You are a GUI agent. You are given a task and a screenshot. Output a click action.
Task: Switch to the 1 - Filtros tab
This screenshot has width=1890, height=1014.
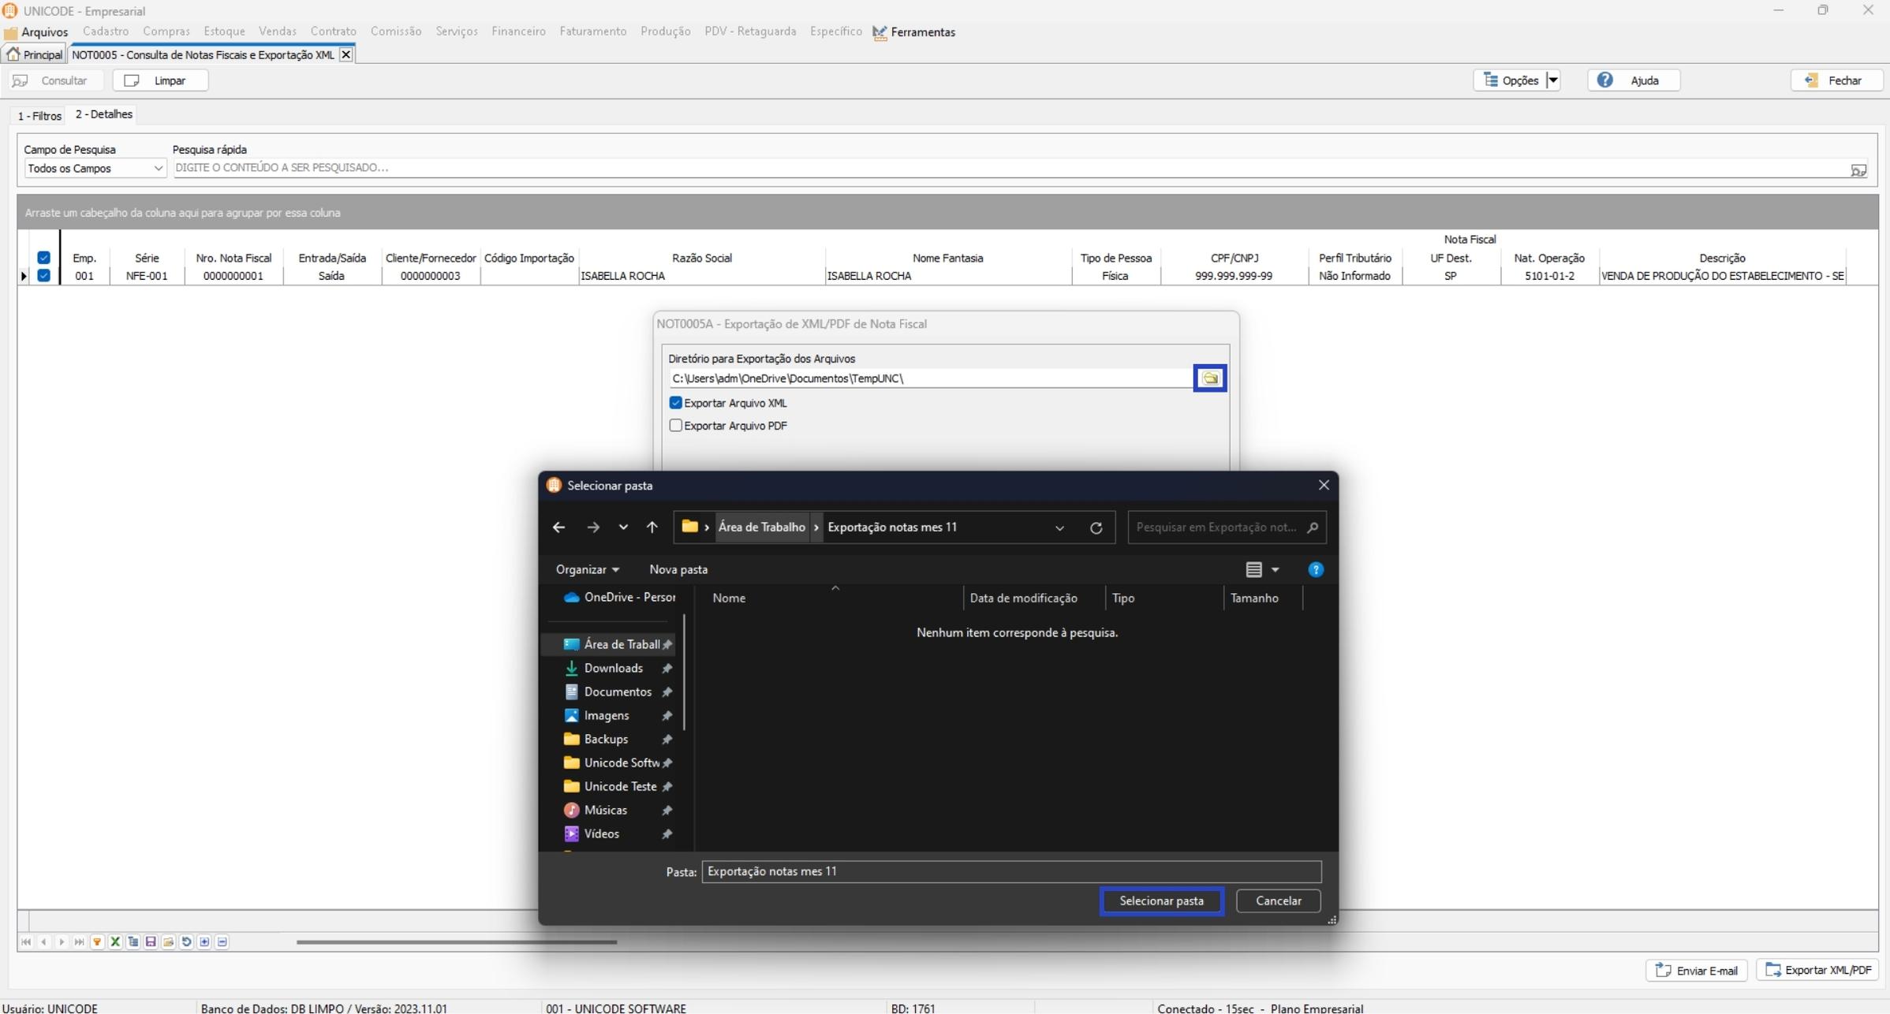click(39, 116)
